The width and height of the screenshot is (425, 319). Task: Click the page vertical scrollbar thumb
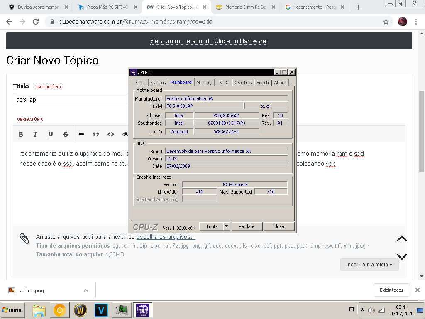422,132
